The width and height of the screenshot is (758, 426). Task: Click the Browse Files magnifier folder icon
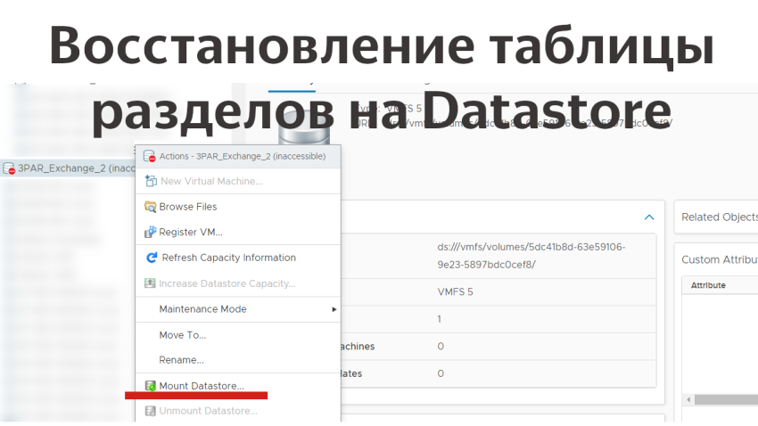151,207
